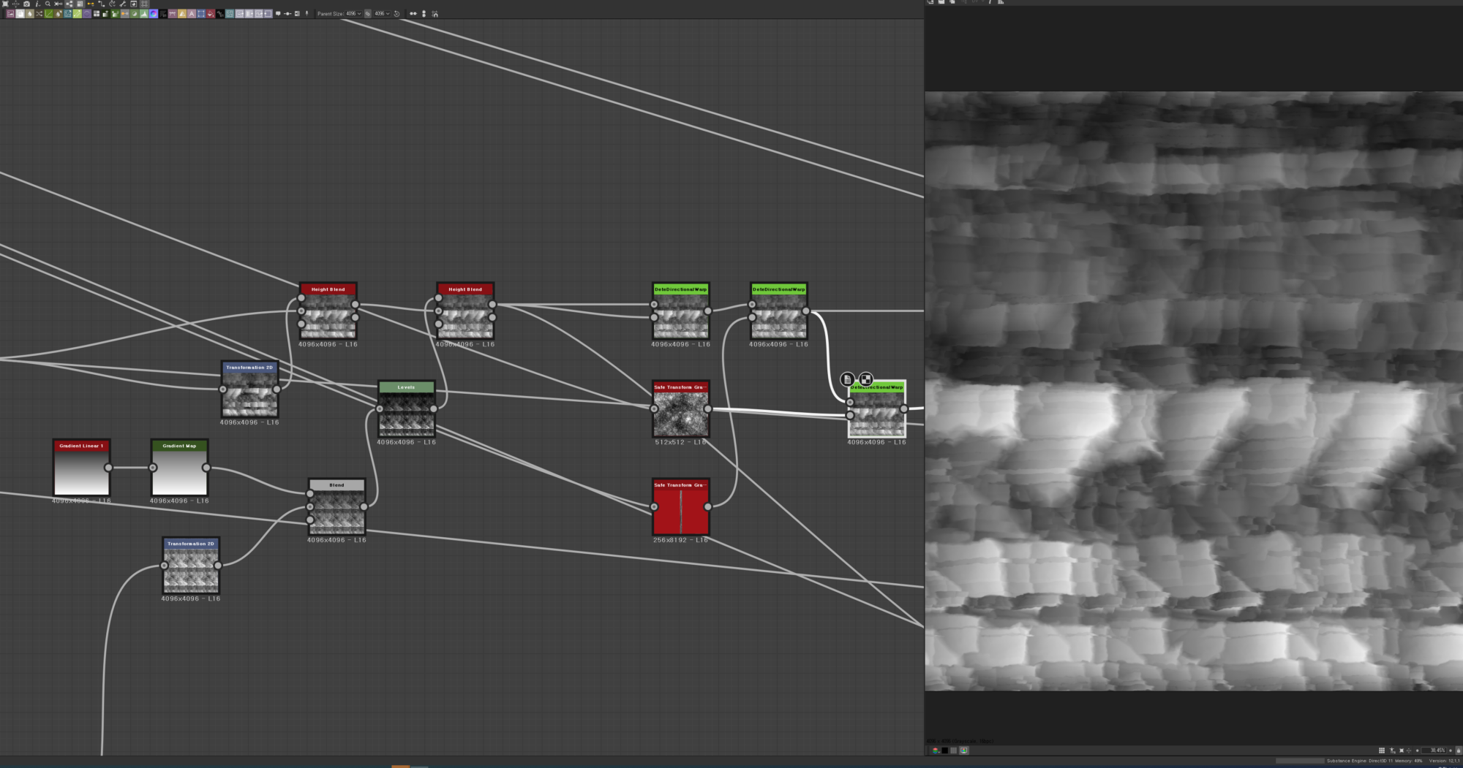Add an HSL color wheel node from toolbar

(x=154, y=14)
